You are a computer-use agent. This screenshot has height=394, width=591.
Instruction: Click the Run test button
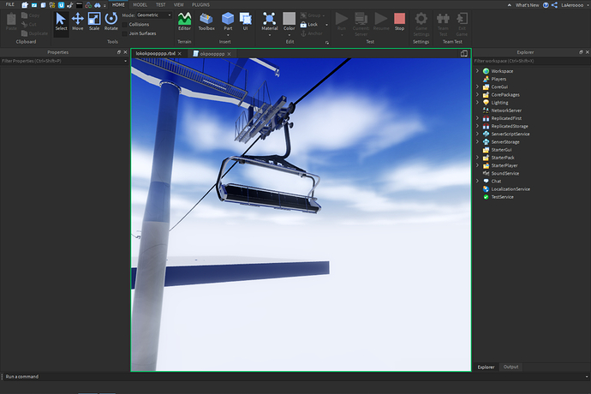[x=342, y=22]
